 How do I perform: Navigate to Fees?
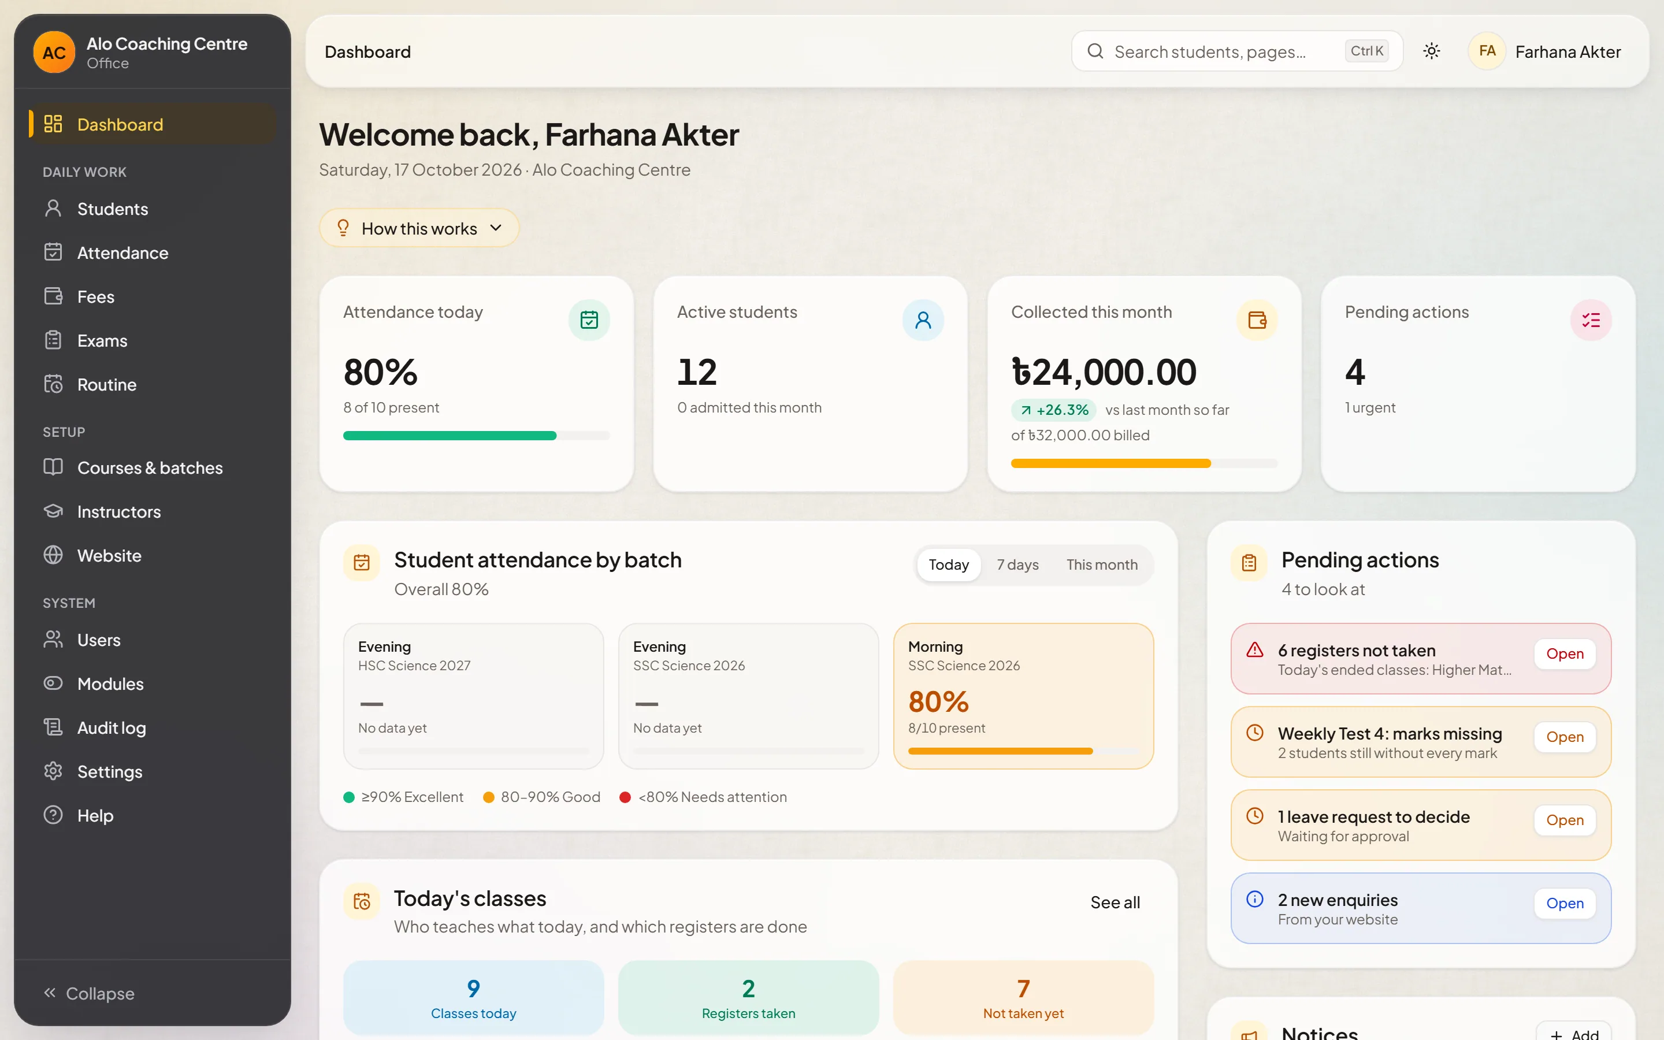[x=152, y=297]
